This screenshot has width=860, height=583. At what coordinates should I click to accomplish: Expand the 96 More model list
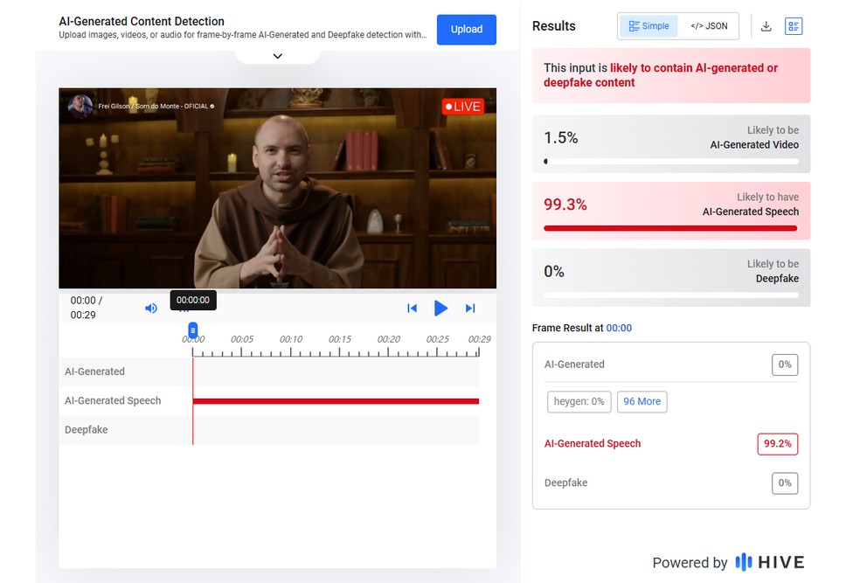[642, 402]
